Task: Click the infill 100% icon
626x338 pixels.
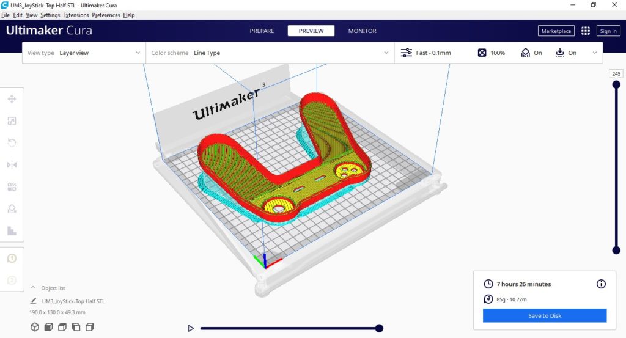Action: coord(482,53)
